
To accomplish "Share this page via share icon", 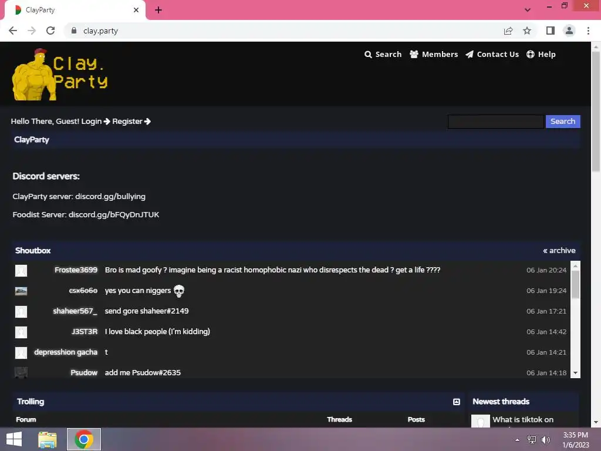I will point(508,31).
